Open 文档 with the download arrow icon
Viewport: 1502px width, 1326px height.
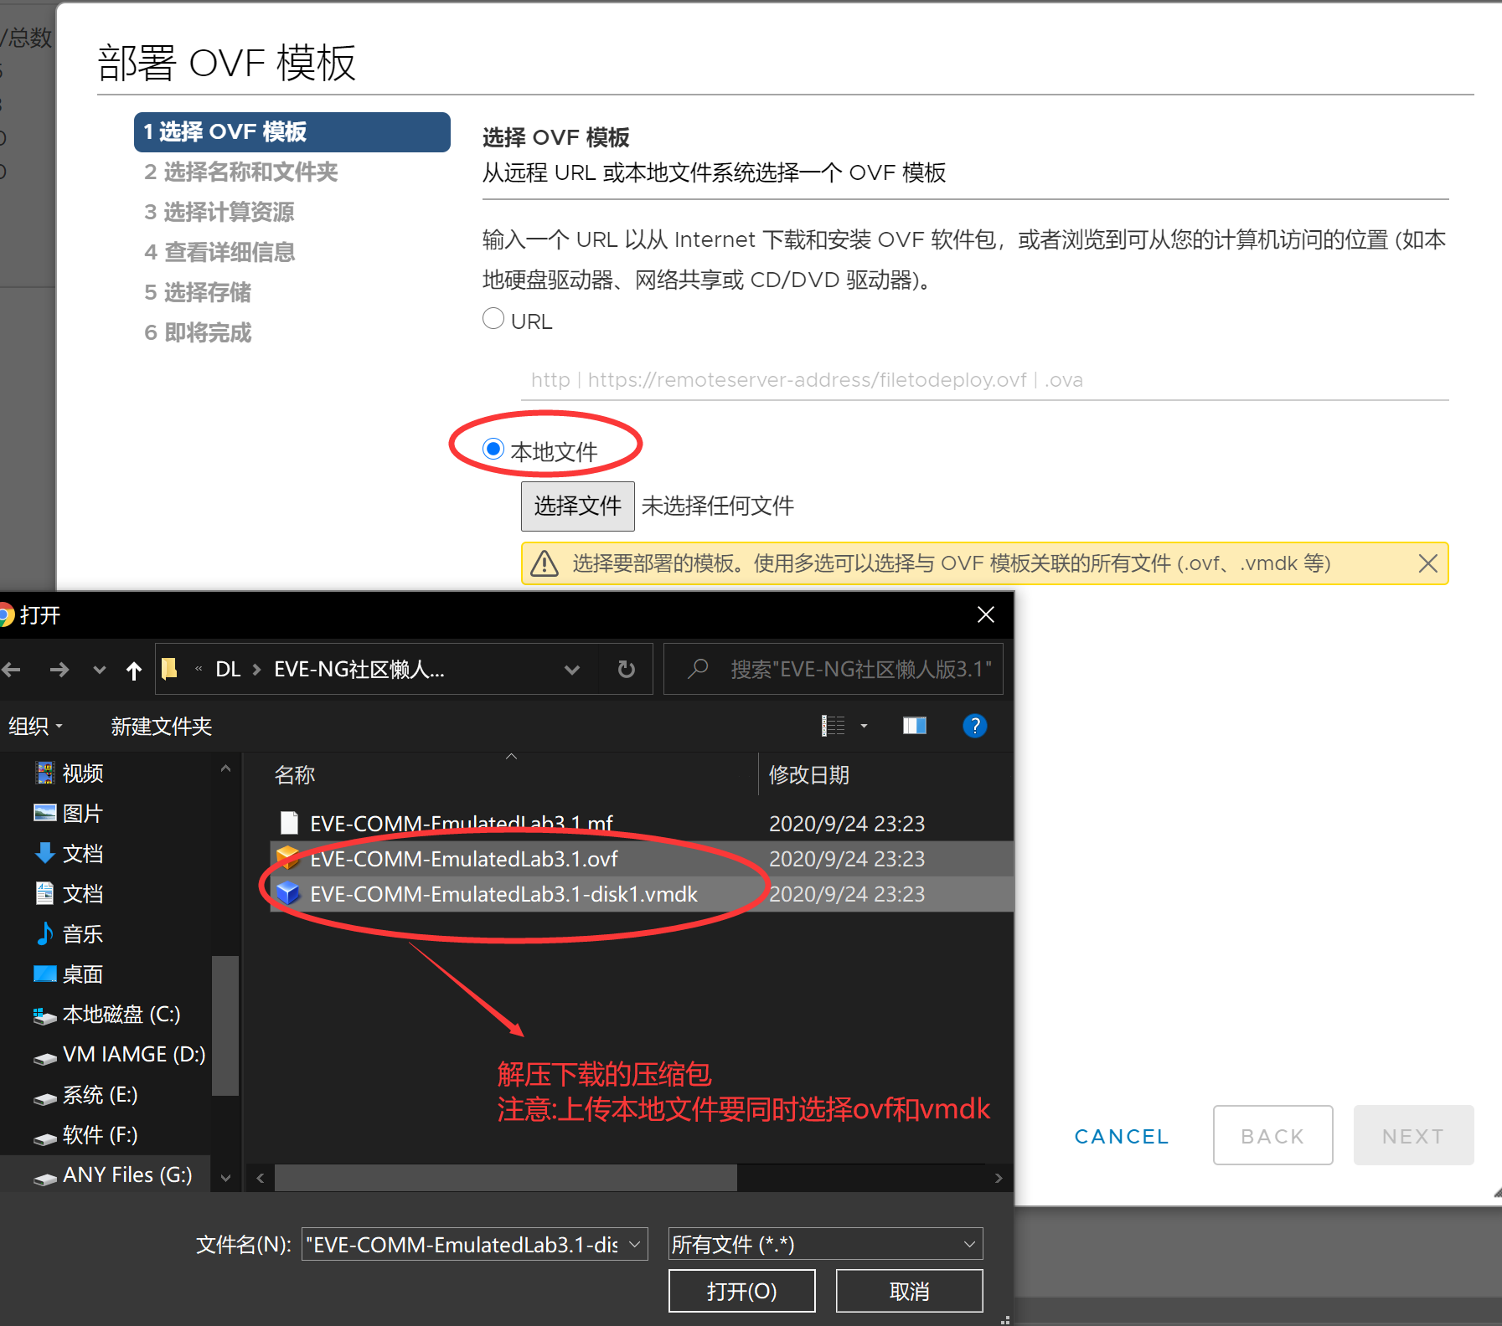[70, 853]
